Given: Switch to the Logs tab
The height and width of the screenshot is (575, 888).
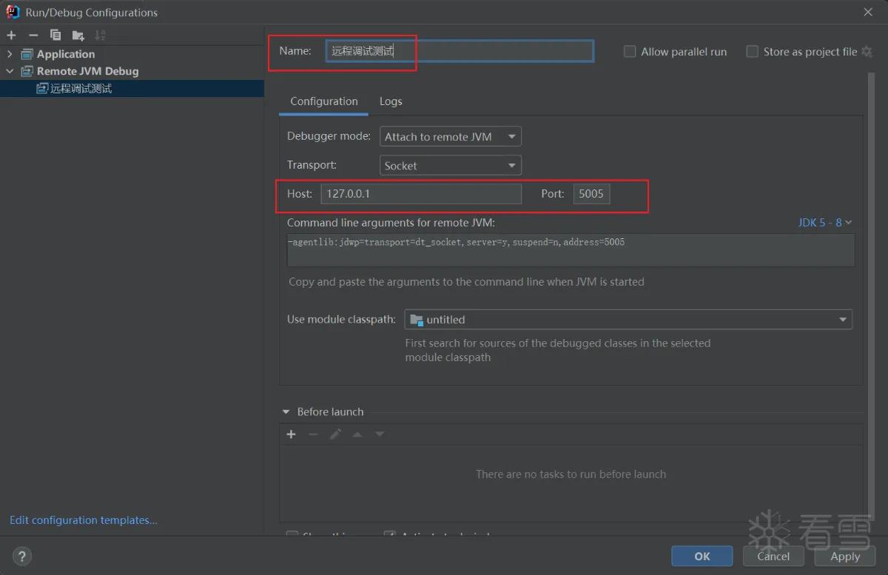Looking at the screenshot, I should 391,101.
